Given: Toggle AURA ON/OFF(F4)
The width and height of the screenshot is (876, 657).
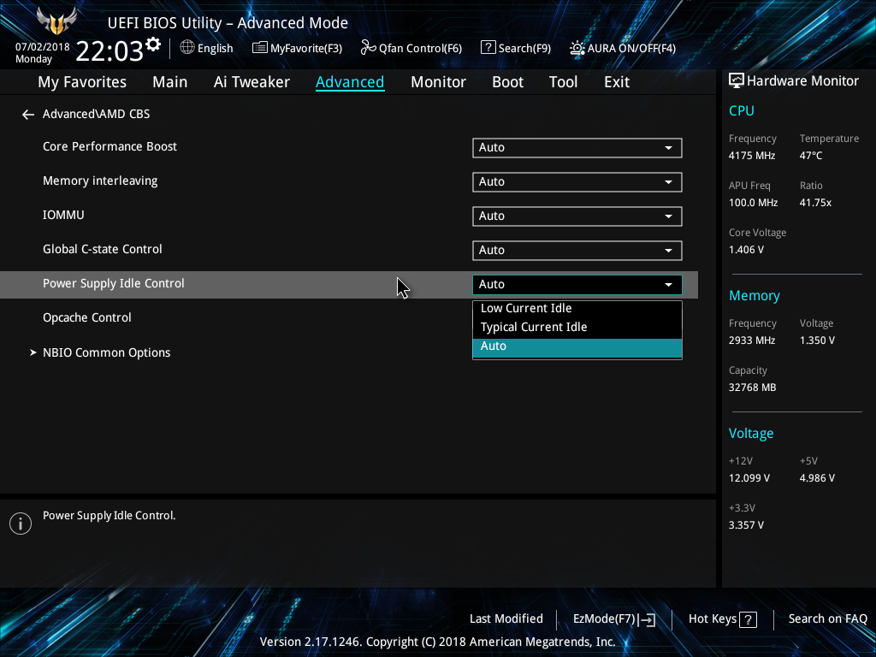Looking at the screenshot, I should point(623,48).
